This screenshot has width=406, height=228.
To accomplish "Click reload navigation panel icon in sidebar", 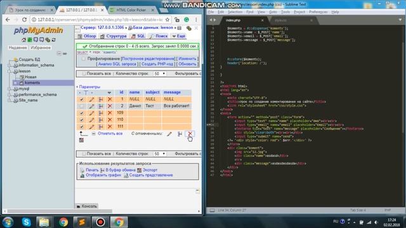I will point(53,40).
